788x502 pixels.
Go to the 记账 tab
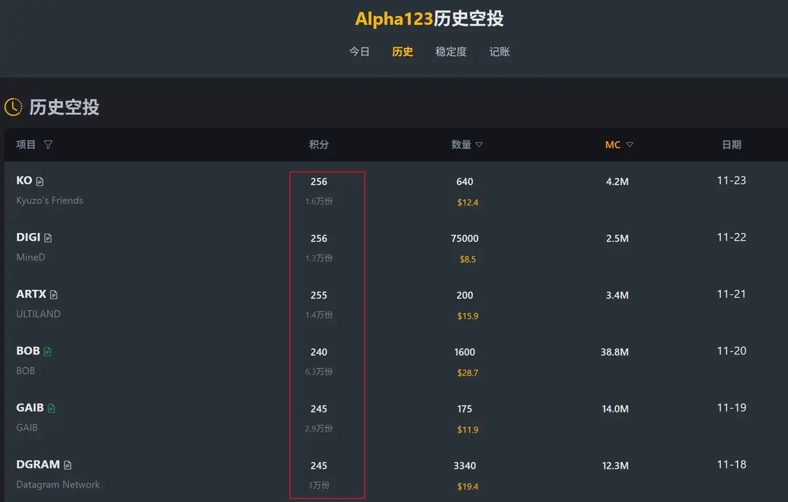[500, 52]
